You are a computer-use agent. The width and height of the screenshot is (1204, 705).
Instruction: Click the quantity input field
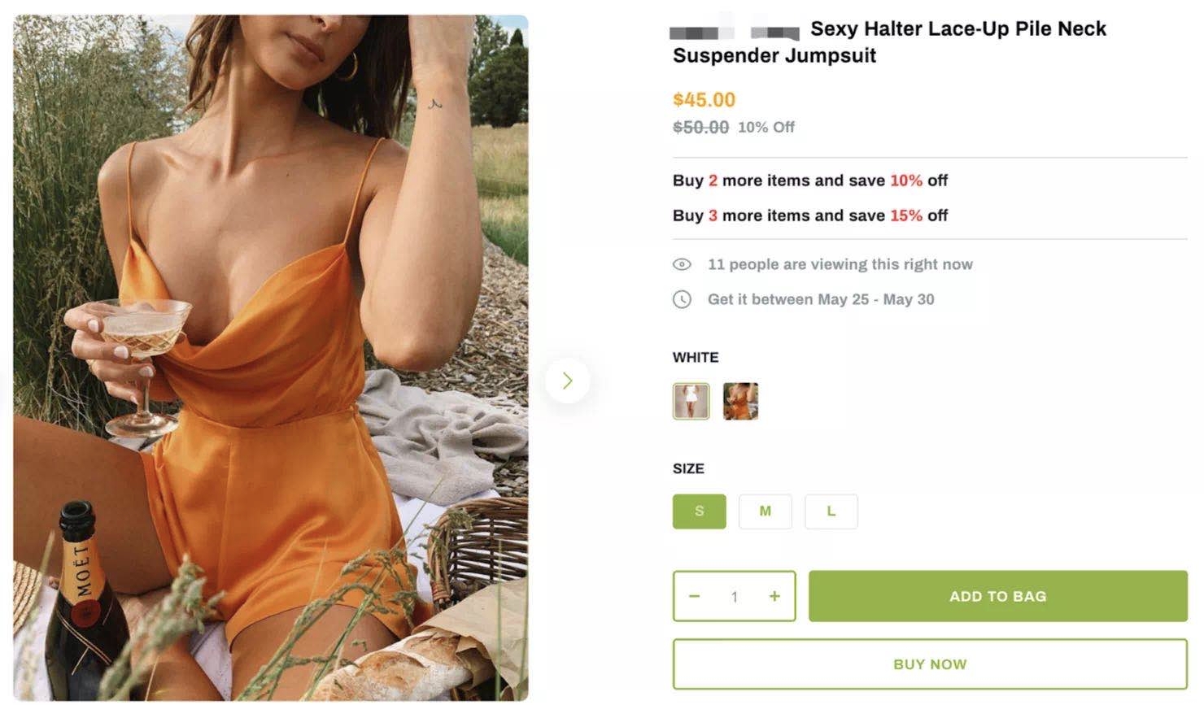coord(734,596)
